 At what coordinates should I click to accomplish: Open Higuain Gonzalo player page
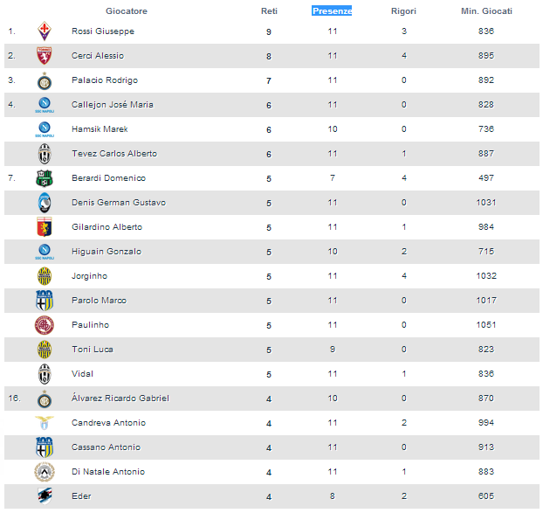(x=106, y=252)
